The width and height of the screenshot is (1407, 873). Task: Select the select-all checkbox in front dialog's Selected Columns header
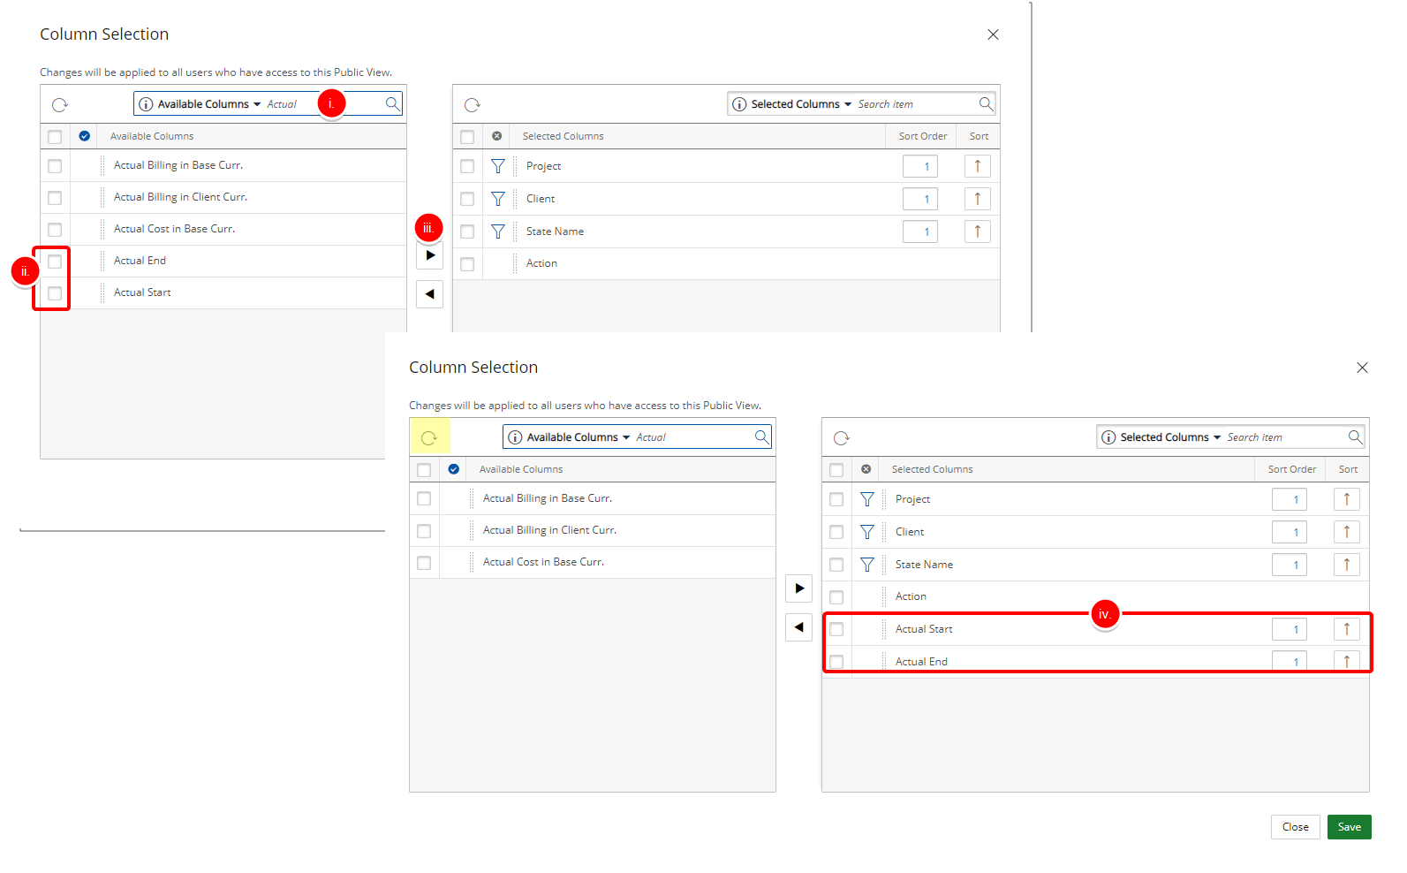coord(836,470)
